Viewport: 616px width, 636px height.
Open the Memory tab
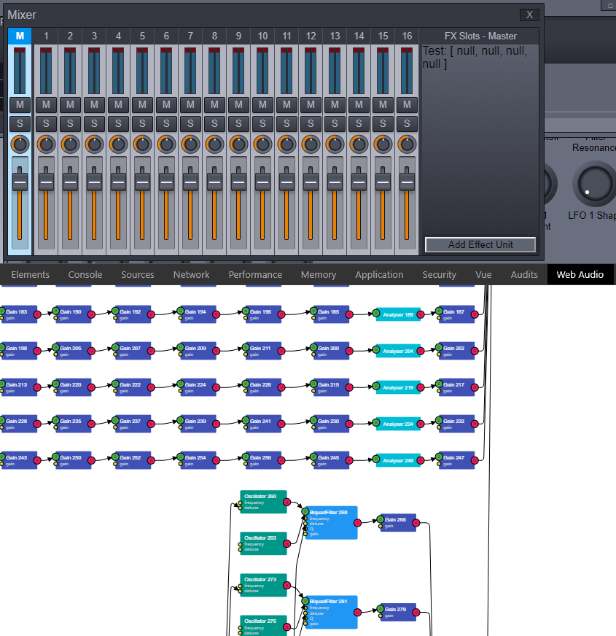point(319,274)
